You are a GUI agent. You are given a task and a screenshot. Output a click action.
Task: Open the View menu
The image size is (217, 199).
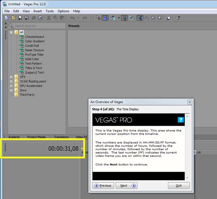26,11
